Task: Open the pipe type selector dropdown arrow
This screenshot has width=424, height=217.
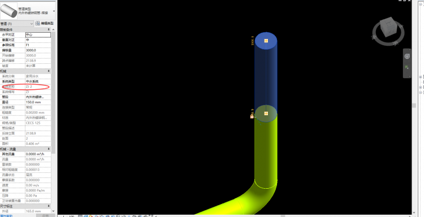Action: pyautogui.click(x=54, y=11)
